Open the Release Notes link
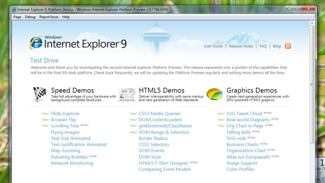 [241, 46]
